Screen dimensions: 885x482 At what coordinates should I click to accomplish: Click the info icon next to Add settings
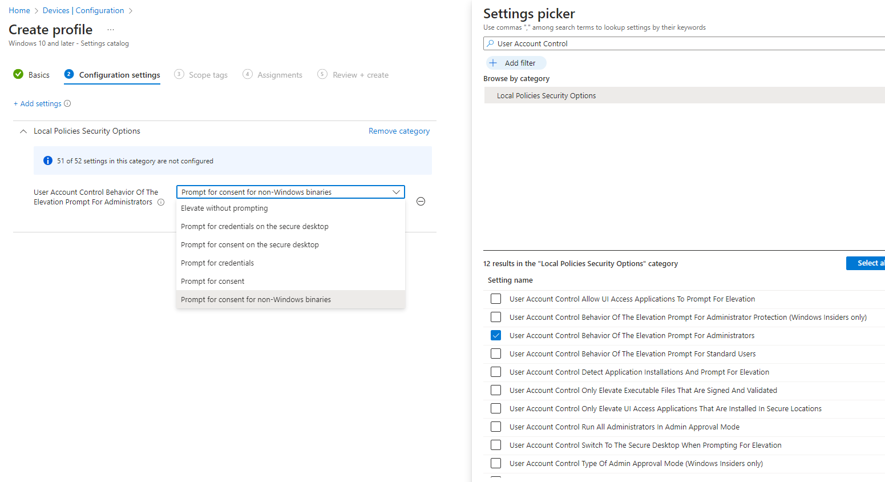point(67,103)
